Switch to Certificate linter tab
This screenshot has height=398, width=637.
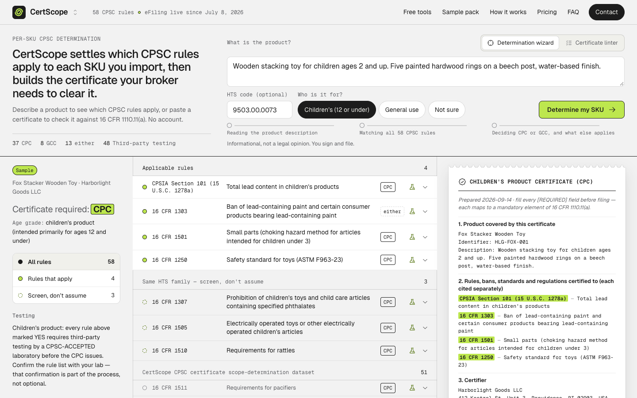point(592,43)
